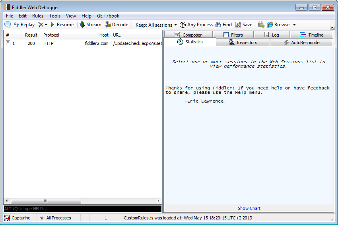338x225 pixels.
Task: Click the comment speech bubble icon
Action: coord(8,25)
